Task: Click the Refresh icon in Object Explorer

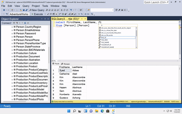Action: click(x=25, y=23)
